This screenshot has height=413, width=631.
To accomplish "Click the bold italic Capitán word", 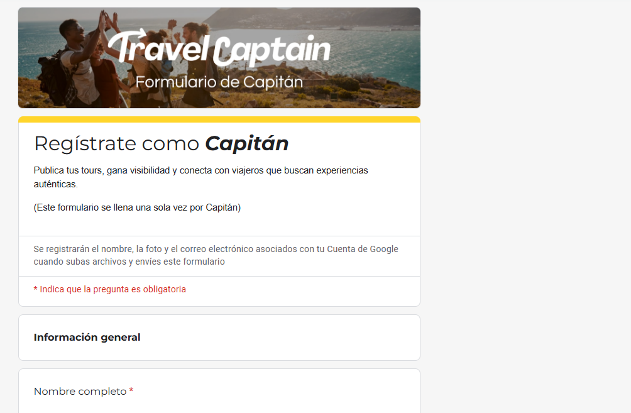I will [247, 144].
